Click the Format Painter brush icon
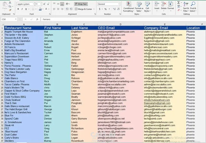 tap(10, 10)
